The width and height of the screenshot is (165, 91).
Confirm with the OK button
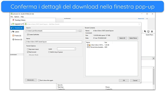coord(124,80)
